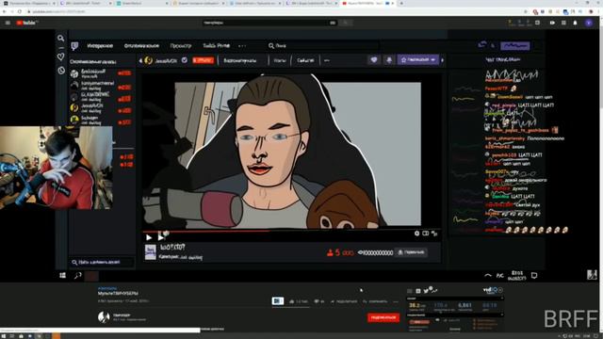
Task: Toggle fullscreen in the Twitch player
Action: click(434, 234)
